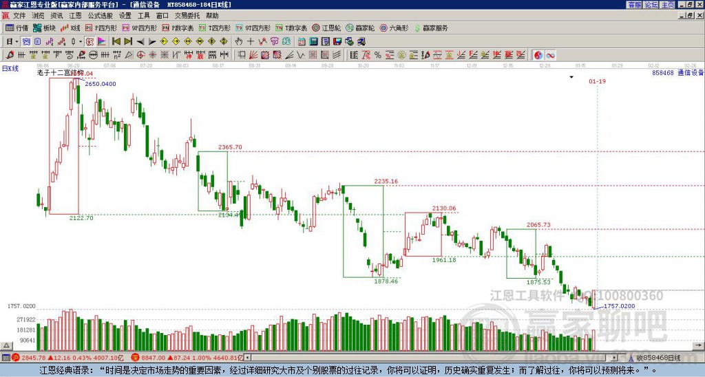Open the P四方形 tool
This screenshot has height=377, width=705.
click(101, 28)
